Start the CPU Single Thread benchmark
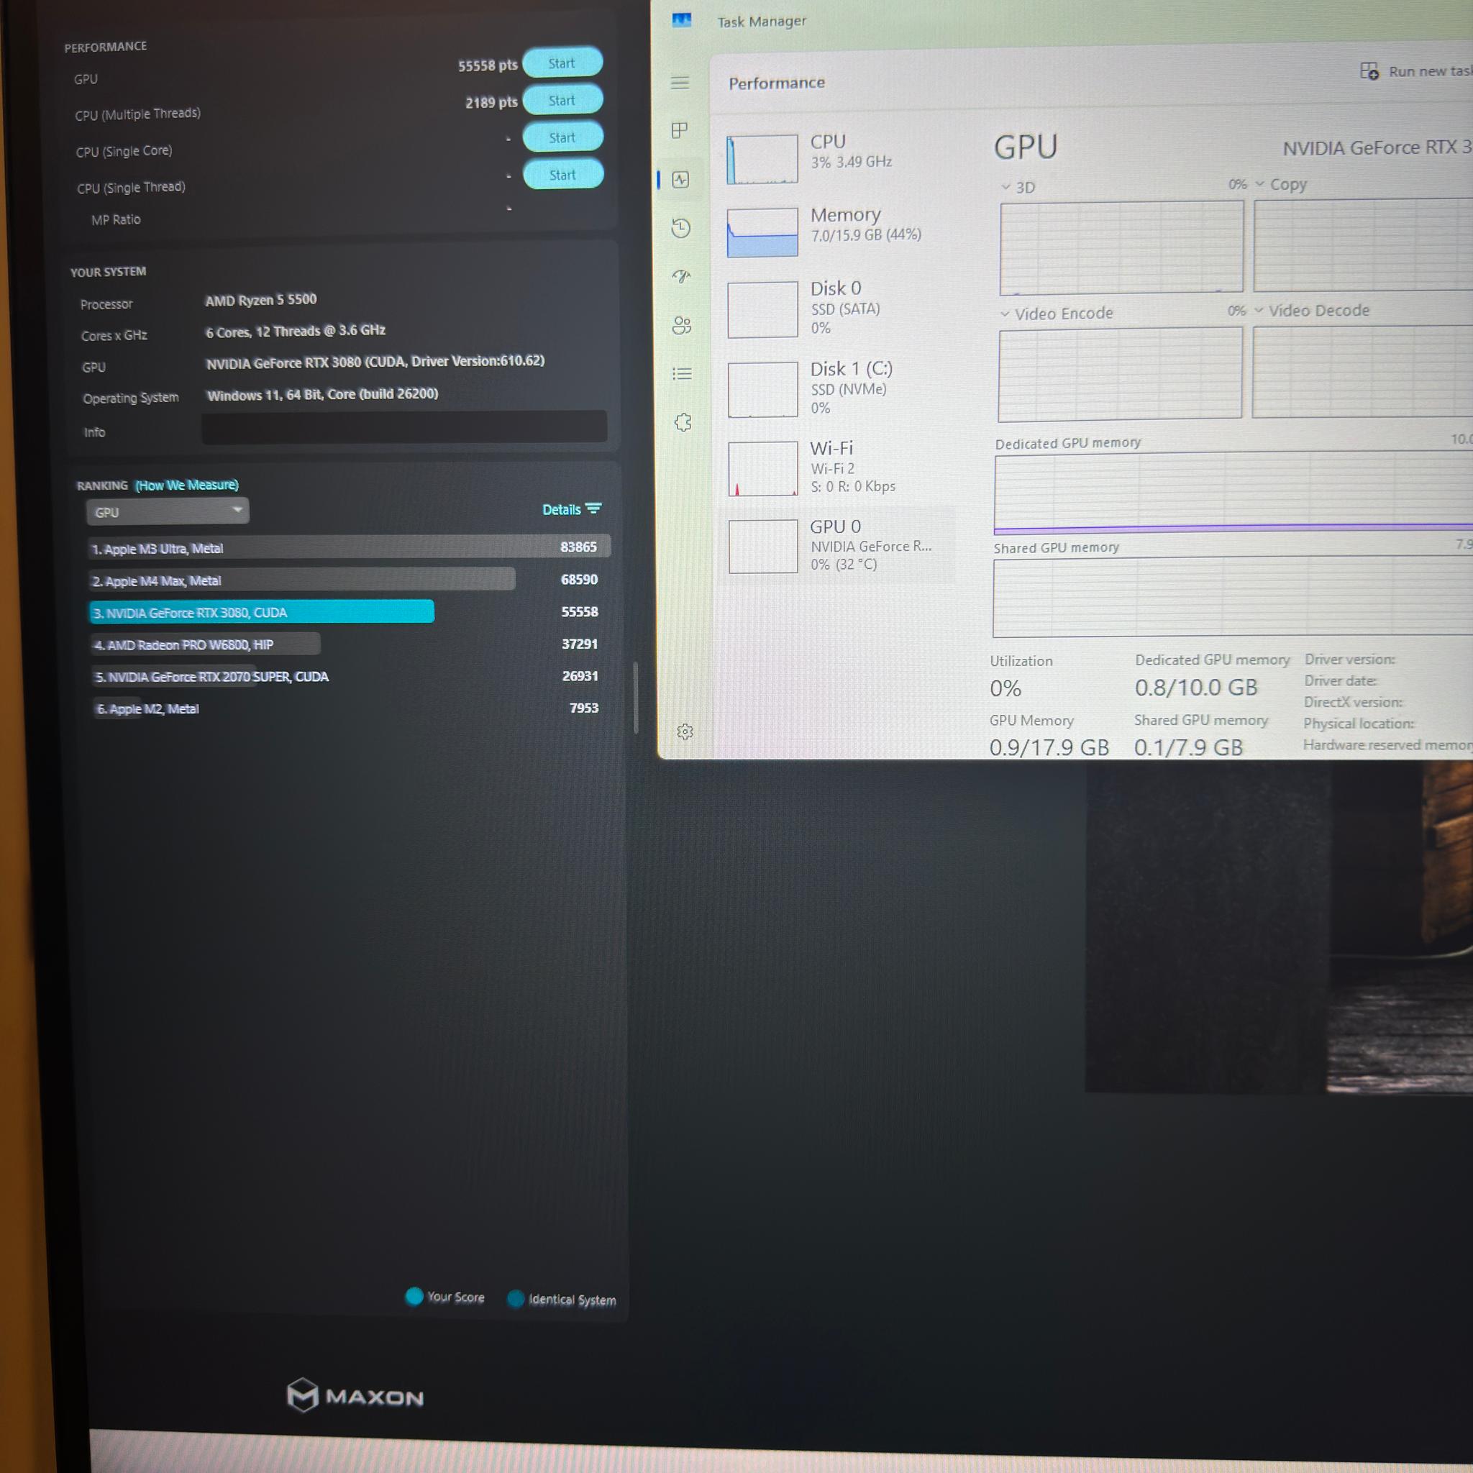The width and height of the screenshot is (1473, 1473). point(563,175)
